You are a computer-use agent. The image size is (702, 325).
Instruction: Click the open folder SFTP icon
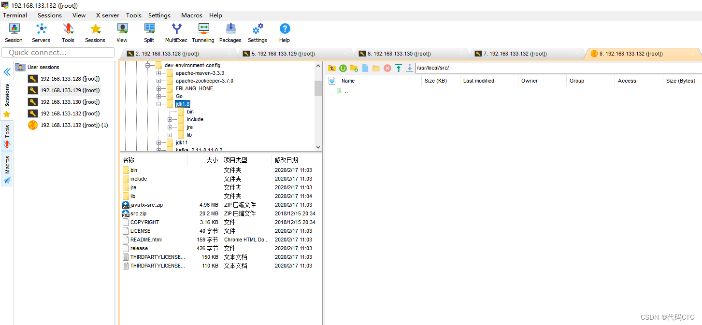376,68
